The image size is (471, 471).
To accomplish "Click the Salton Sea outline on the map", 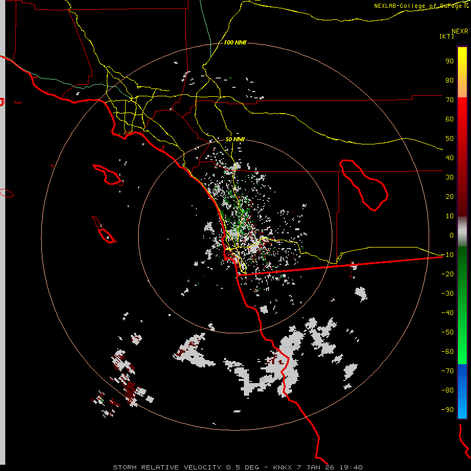I will click(364, 185).
